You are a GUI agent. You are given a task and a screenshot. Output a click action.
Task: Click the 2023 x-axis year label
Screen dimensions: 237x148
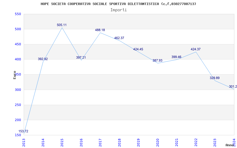pos(215,142)
